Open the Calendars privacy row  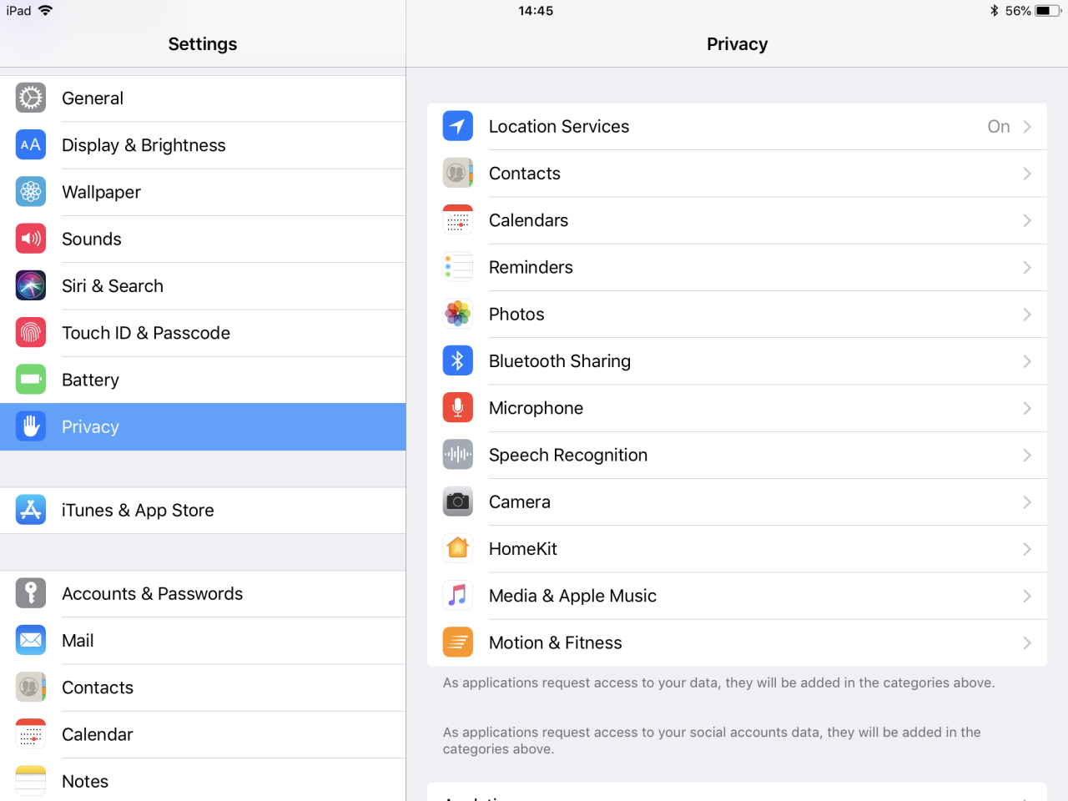point(737,220)
